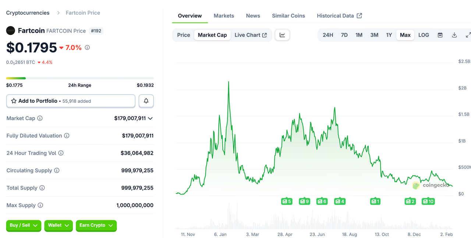Expand the chart to fullscreen

pos(468,35)
